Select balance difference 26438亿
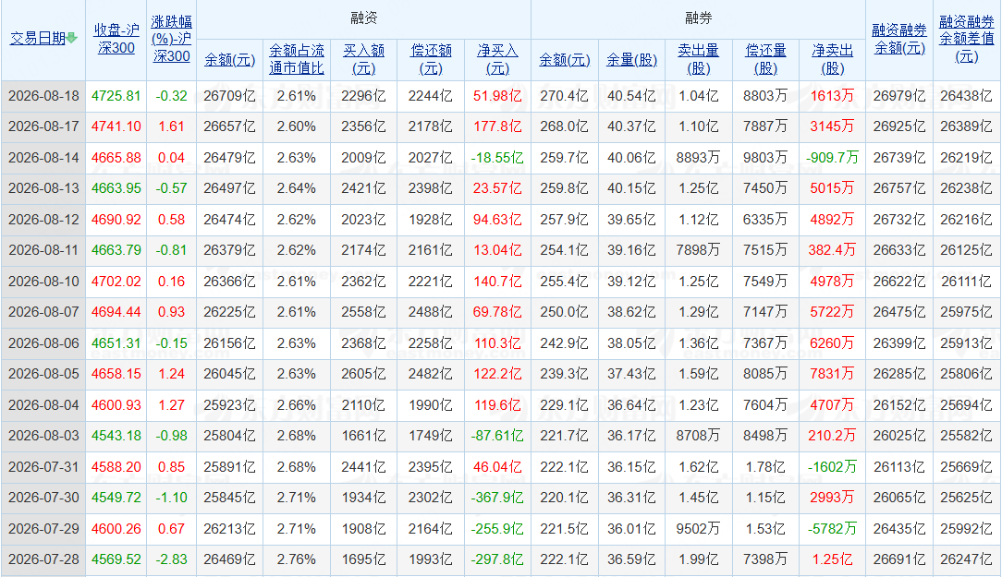The height and width of the screenshot is (577, 1002). pyautogui.click(x=966, y=96)
